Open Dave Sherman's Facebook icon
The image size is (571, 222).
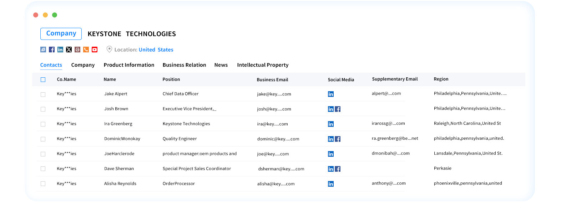(x=338, y=169)
